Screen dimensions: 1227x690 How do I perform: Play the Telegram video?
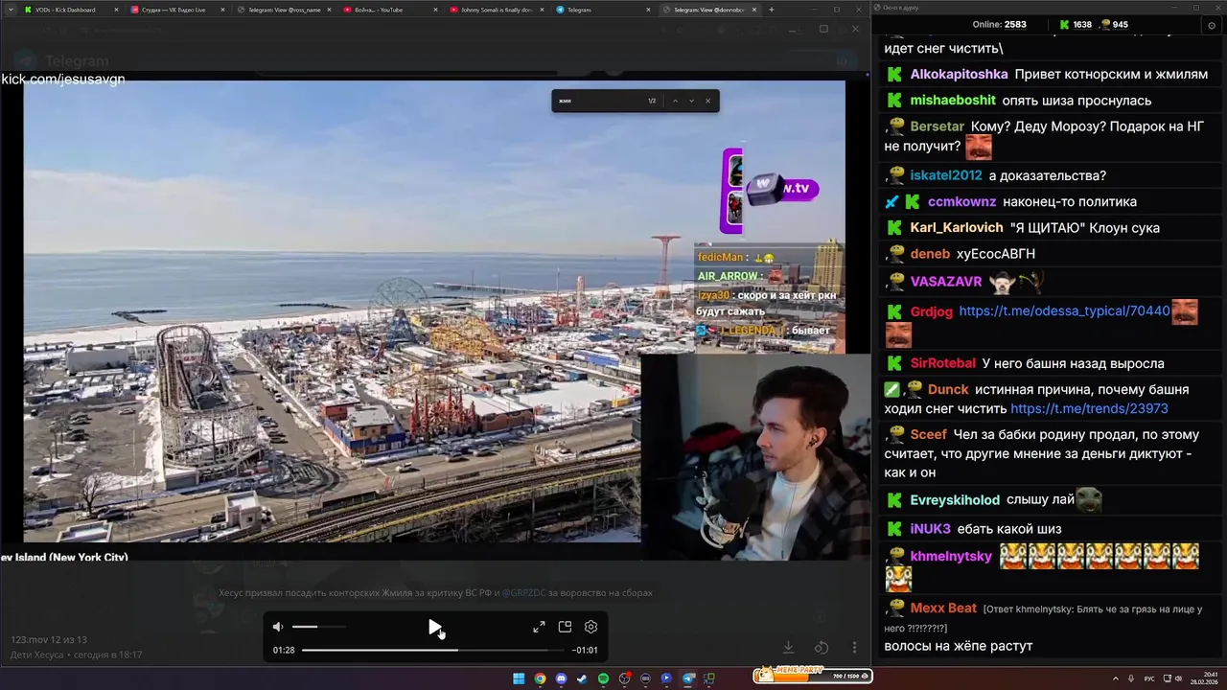pos(434,627)
